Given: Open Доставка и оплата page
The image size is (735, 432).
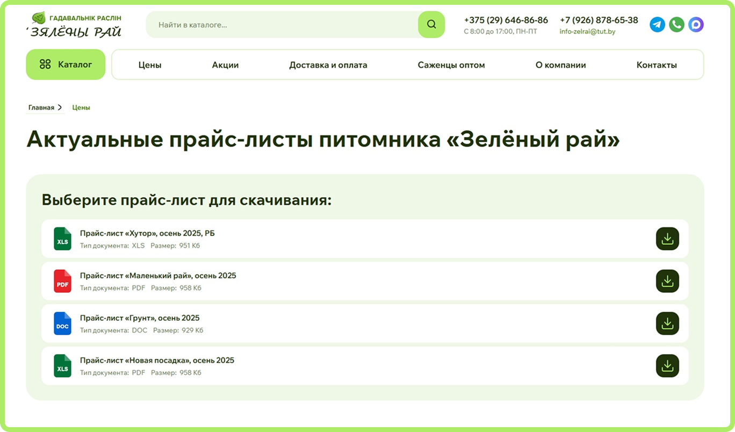Looking at the screenshot, I should (x=328, y=65).
